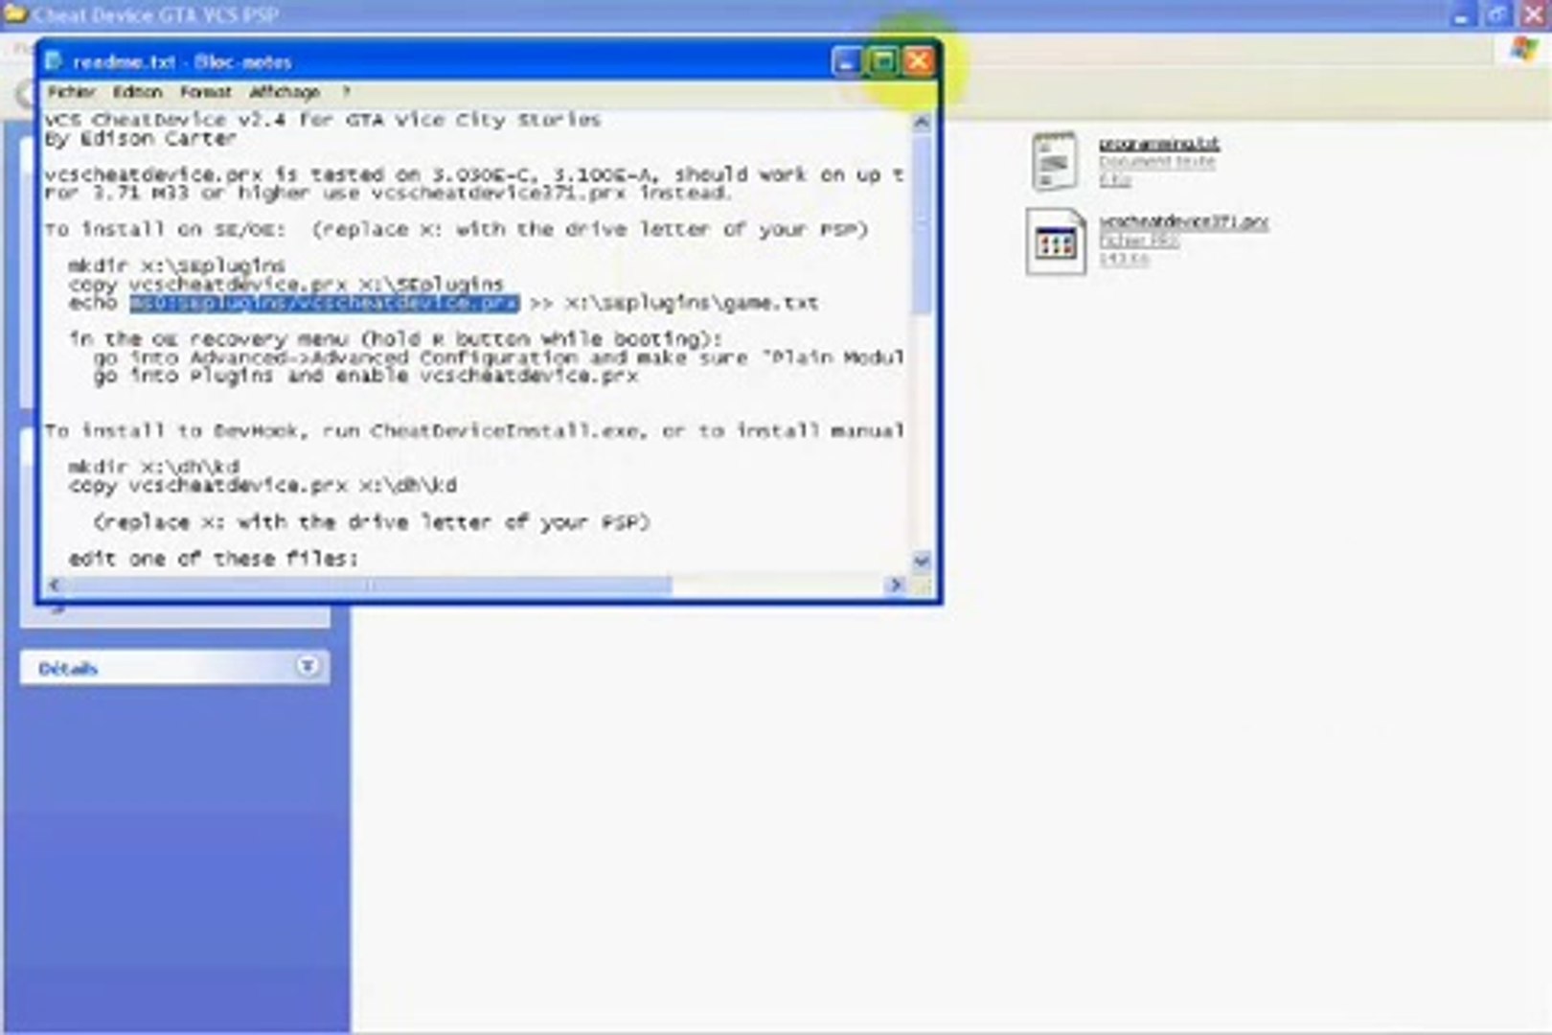This screenshot has width=1552, height=1035.
Task: Click the Détails panel header in Explorer
Action: coord(174,667)
